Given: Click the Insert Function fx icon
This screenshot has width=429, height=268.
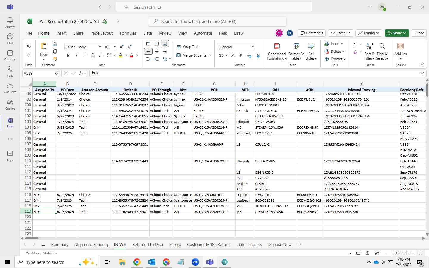Looking at the screenshot, I should tap(81, 73).
